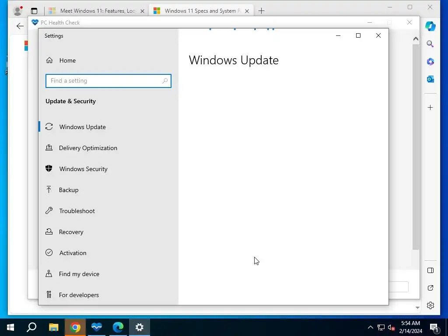The image size is (448, 336).
Task: Switch to Microsoft Edge on taskbar
Action: (118, 327)
